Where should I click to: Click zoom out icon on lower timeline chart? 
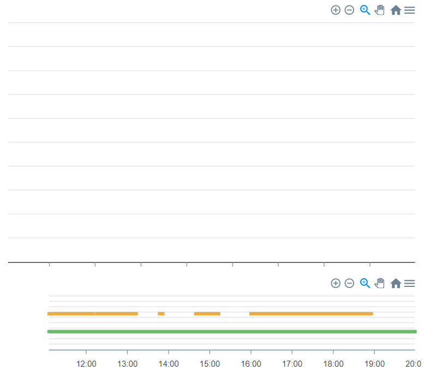[349, 283]
